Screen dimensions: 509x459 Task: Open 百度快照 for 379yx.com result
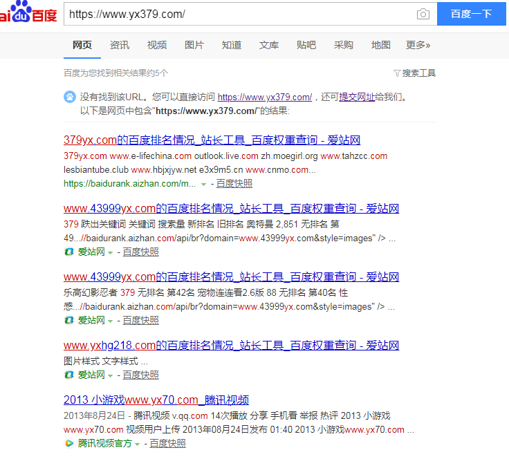coord(234,184)
